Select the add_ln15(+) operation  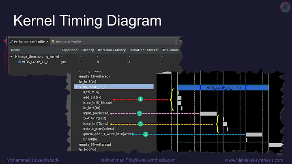[92, 97]
